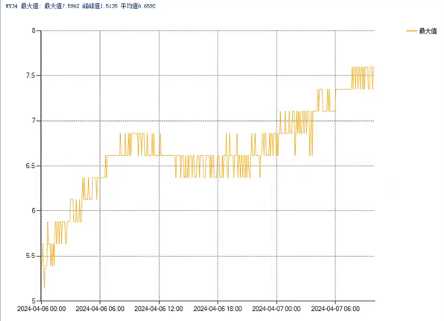Click the 2024-04-06 12:00 time axis label
Image resolution: width=444 pixels, height=321 pixels.
pos(158,308)
